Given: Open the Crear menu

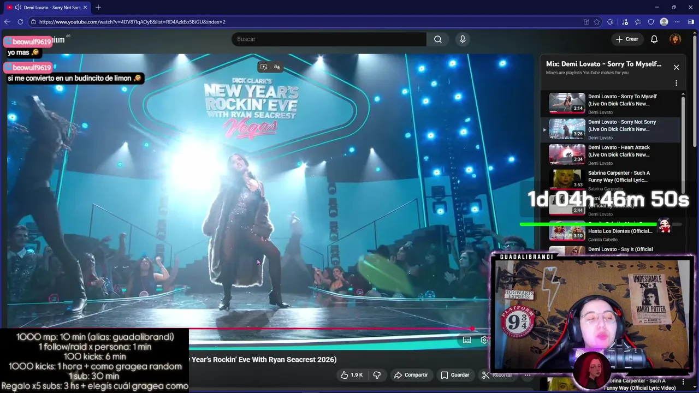Looking at the screenshot, I should pyautogui.click(x=627, y=39).
